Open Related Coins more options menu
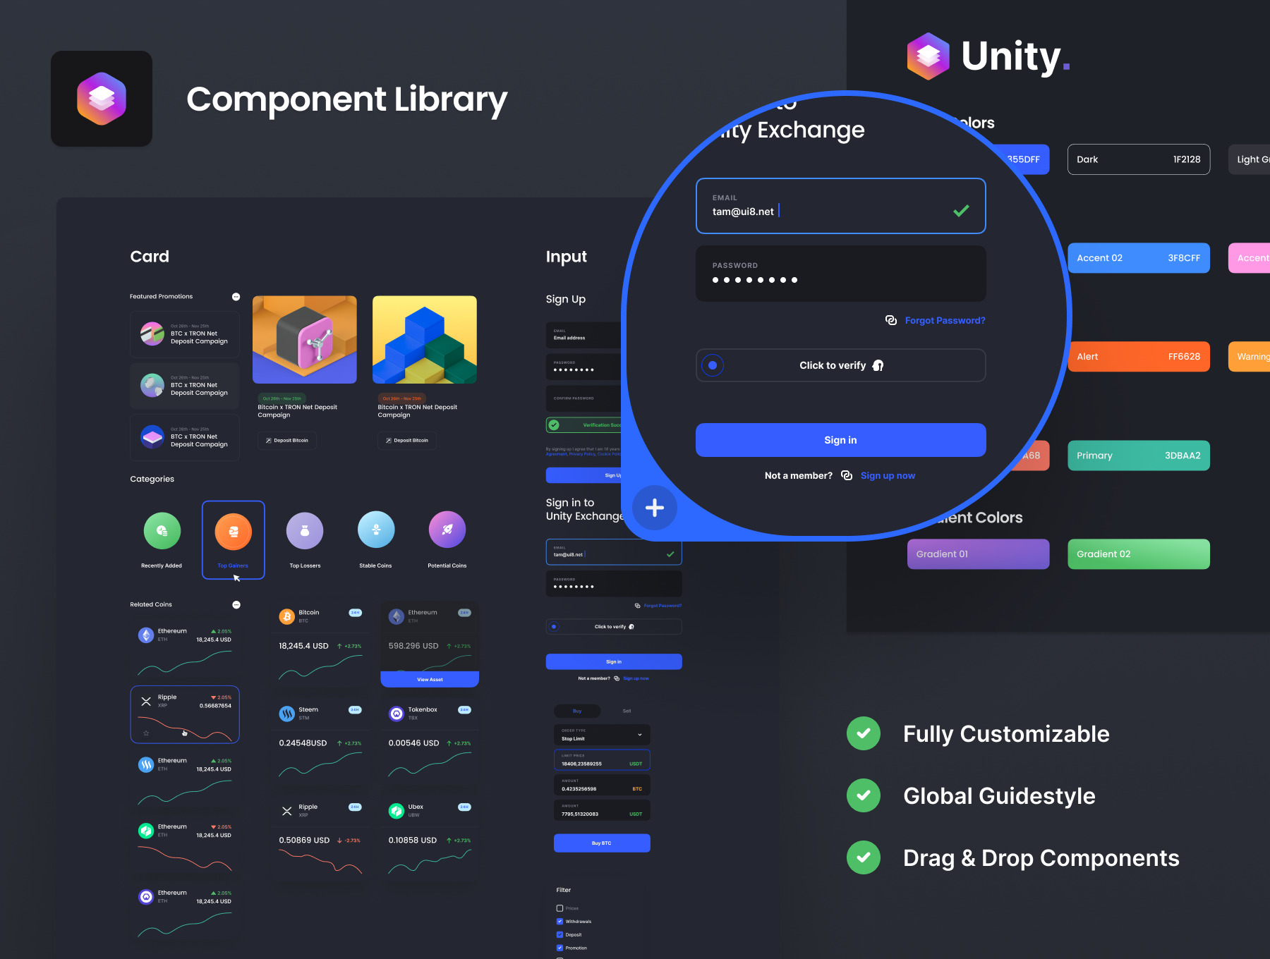Viewport: 1270px width, 959px height. [236, 605]
